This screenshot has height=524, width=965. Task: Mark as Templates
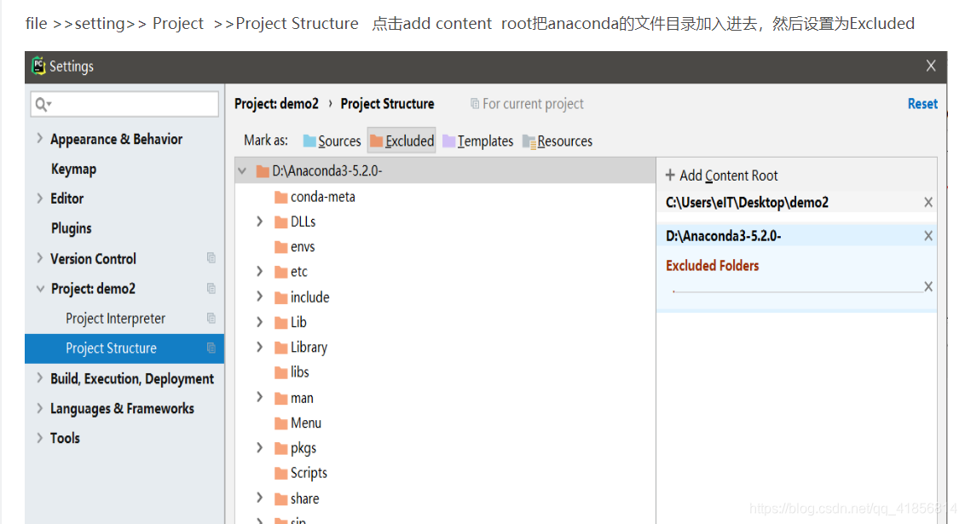pyautogui.click(x=477, y=141)
